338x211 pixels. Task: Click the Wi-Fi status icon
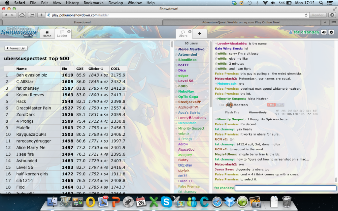coord(265,3)
